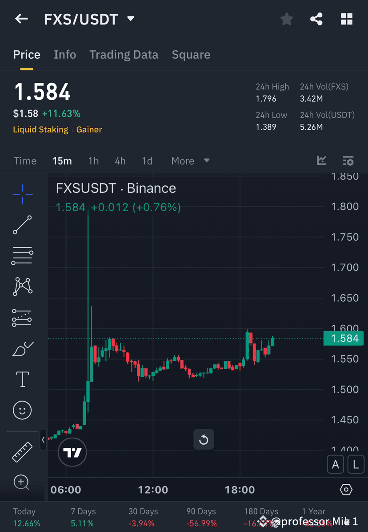Toggle auto scale with the A button

[x=336, y=464]
